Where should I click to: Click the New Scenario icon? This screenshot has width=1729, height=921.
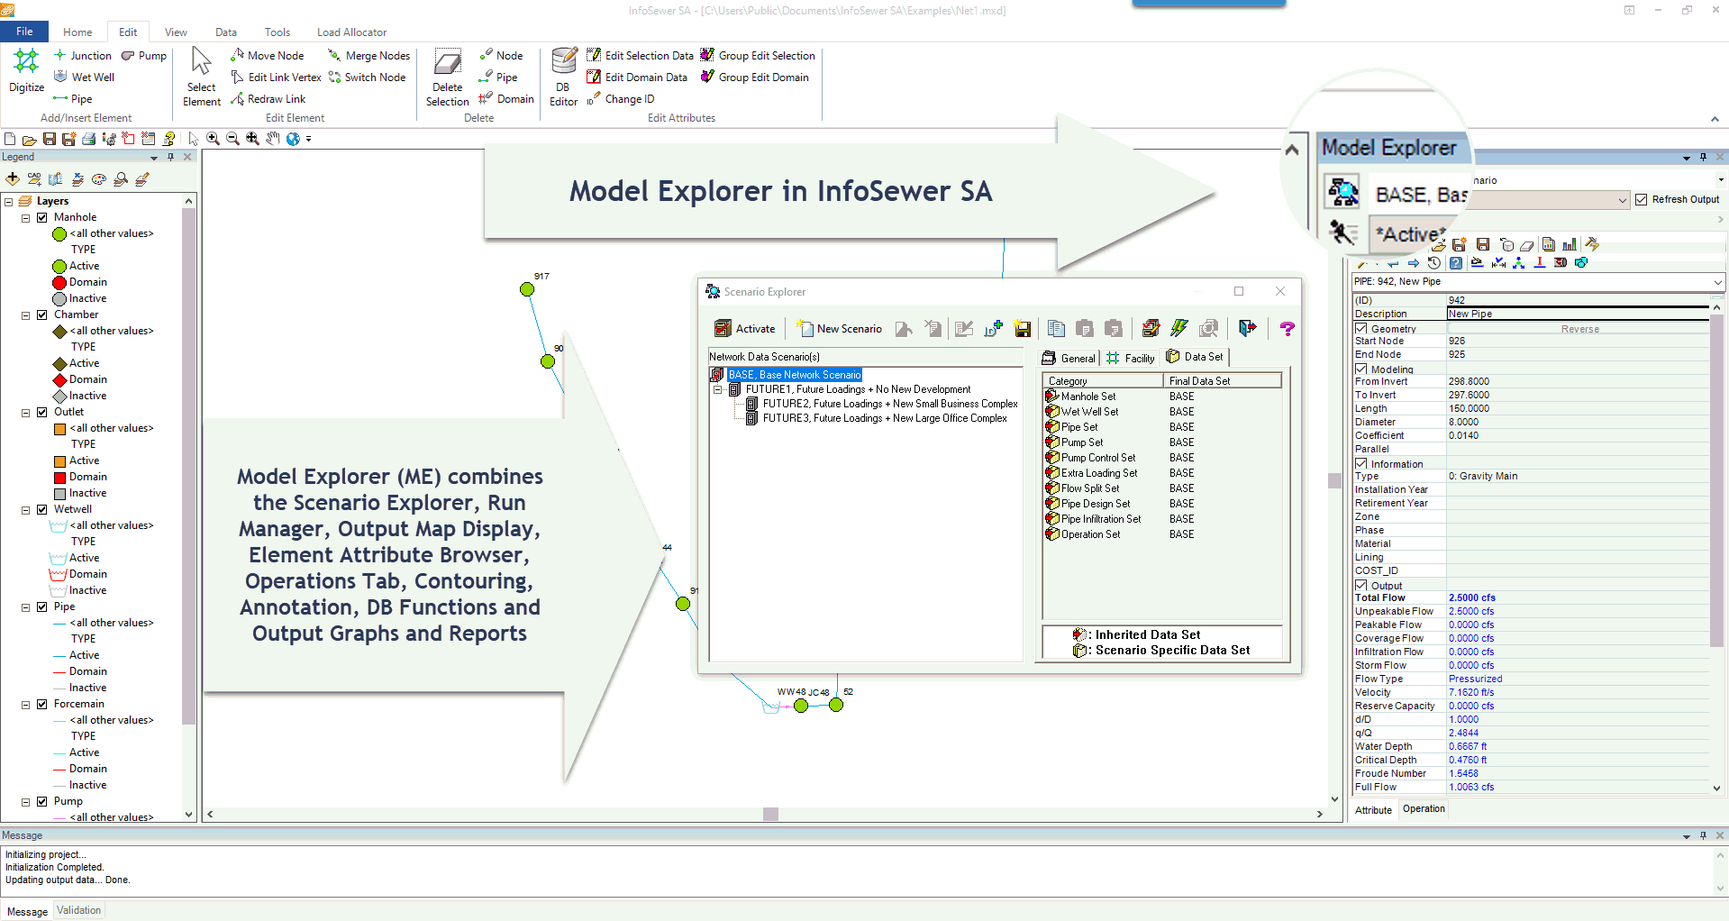[805, 329]
